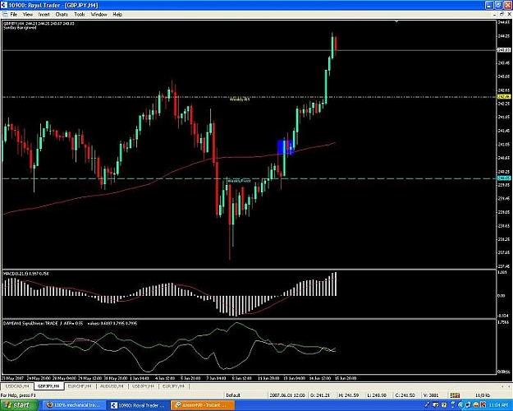Click the V: 3881 volume field
Viewport: 513px width, 411px height.
tap(431, 395)
